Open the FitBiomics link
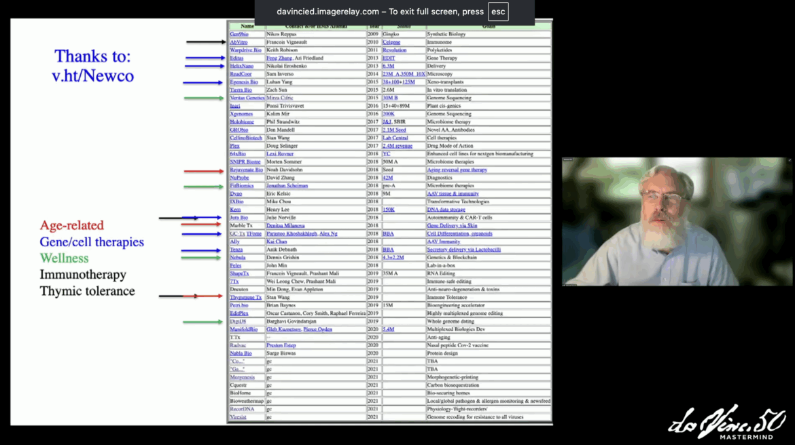This screenshot has width=795, height=445. coord(242,186)
